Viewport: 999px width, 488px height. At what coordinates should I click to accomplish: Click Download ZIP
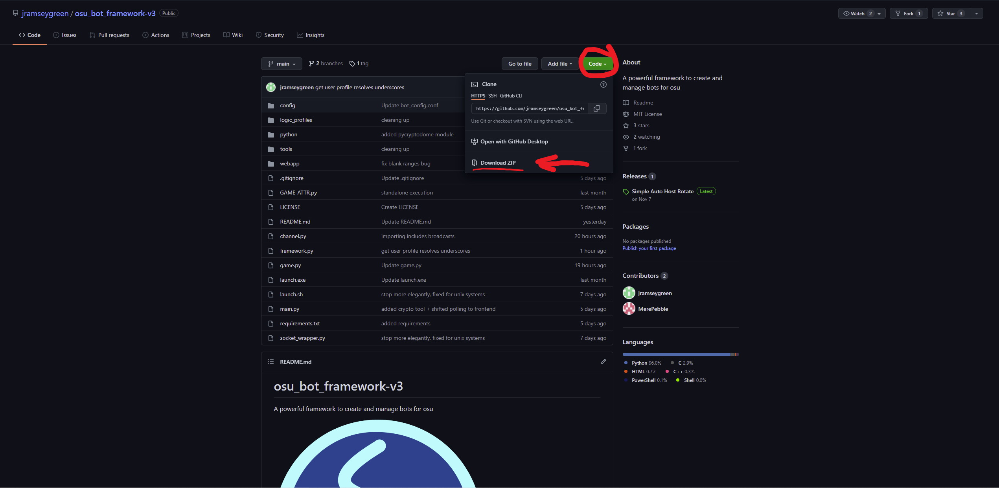click(x=497, y=163)
